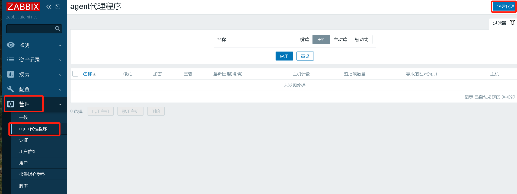Click the wrench icon for 配置
The height and width of the screenshot is (194, 517).
click(11, 89)
